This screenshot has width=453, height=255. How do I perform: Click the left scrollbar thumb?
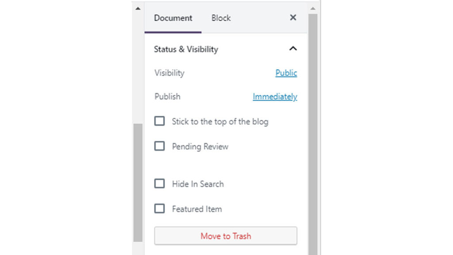click(x=138, y=182)
